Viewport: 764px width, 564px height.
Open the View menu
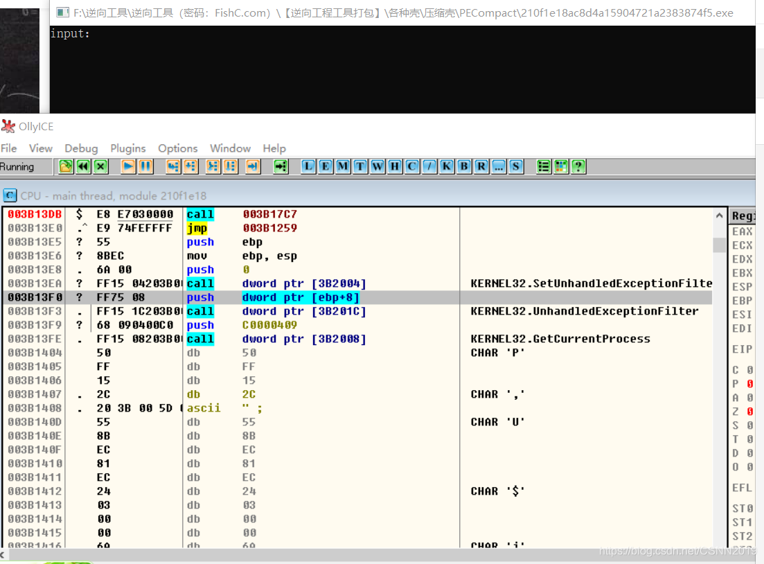(40, 148)
